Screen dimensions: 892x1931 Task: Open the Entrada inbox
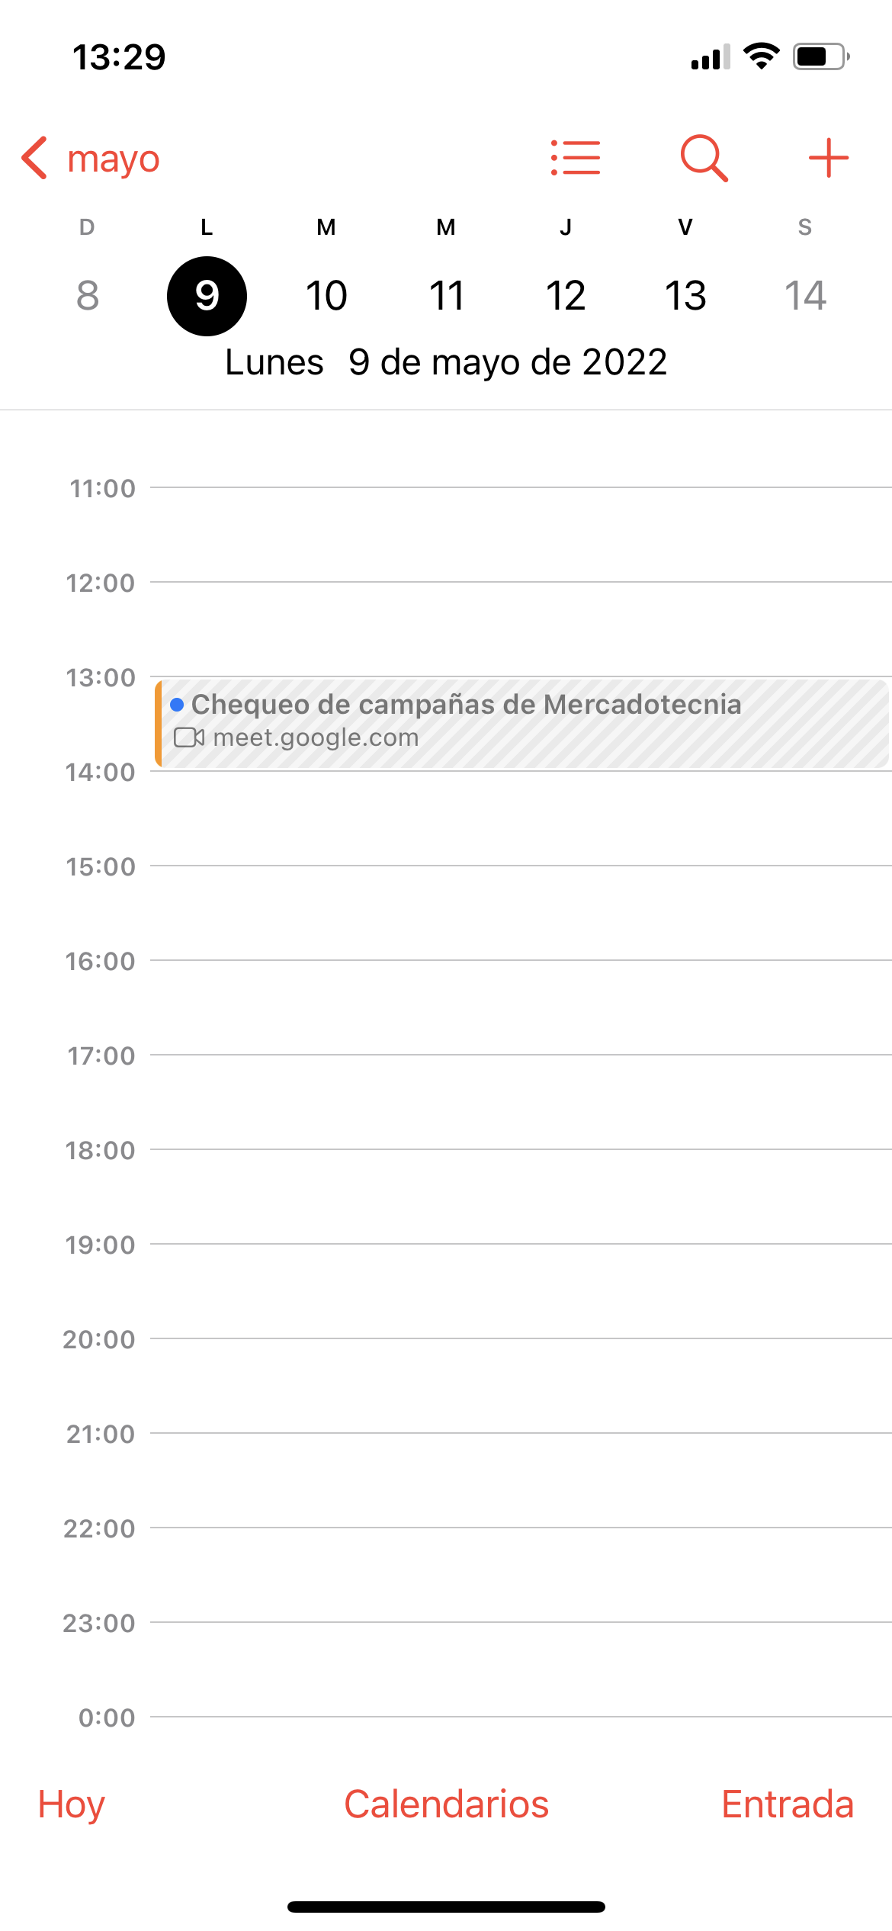(787, 1804)
